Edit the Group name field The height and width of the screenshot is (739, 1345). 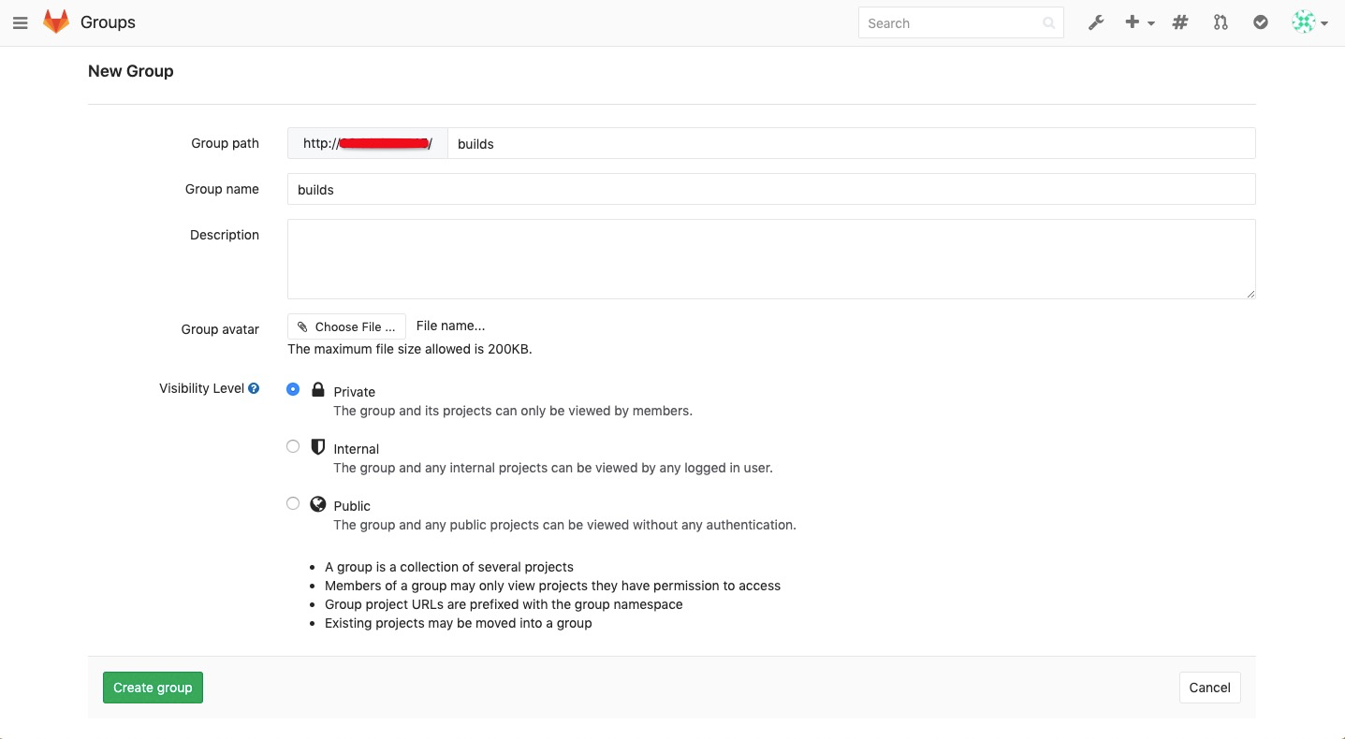(771, 189)
